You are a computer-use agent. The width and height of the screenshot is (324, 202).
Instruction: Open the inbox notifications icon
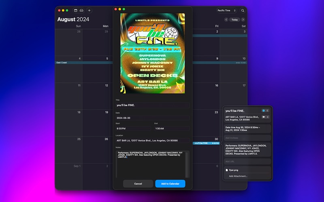pyautogui.click(x=82, y=11)
